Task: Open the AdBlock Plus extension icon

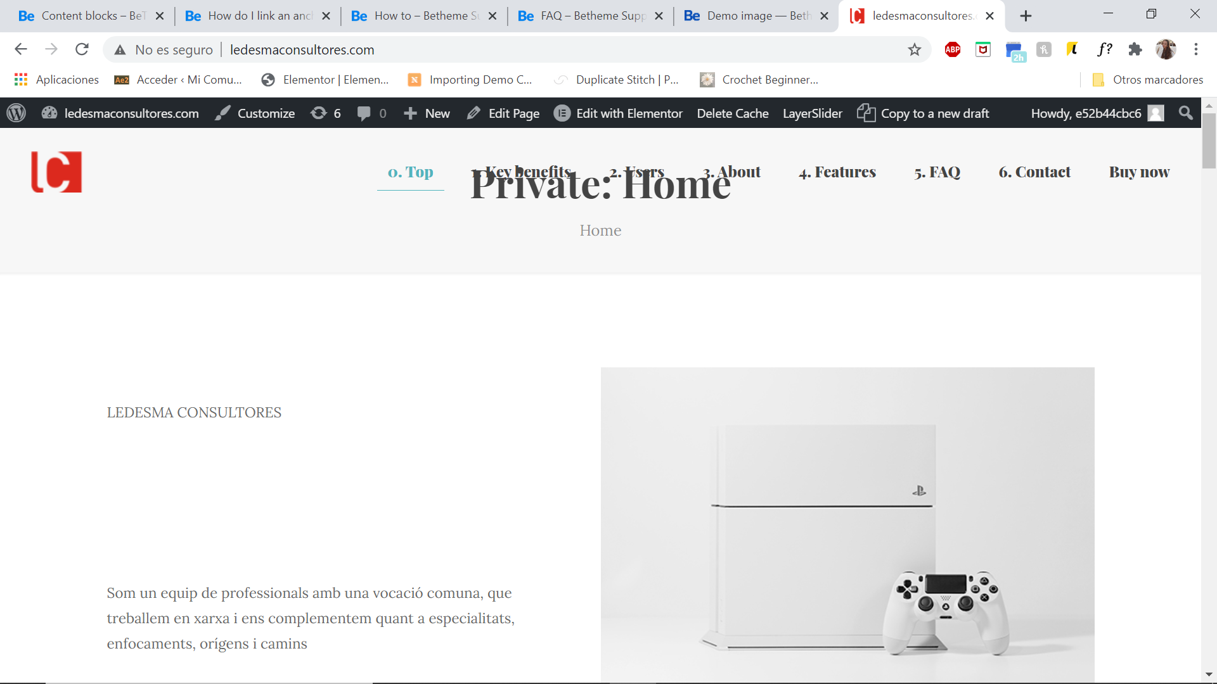Action: pos(953,49)
